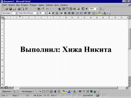Open the Файл menu
Viewport: 131px width, 98px height.
click(4, 5)
